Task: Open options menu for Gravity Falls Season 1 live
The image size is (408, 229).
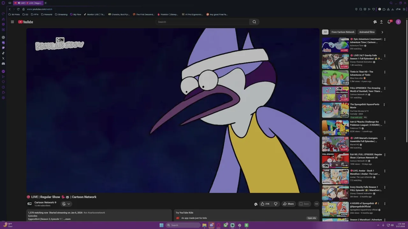Action: coord(385,56)
